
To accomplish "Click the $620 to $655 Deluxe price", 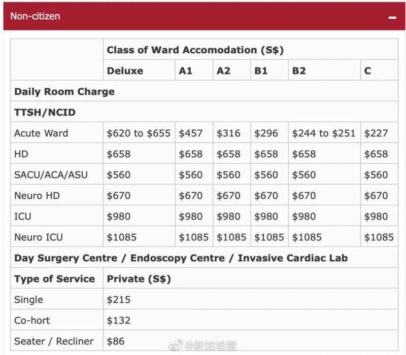I will [139, 133].
